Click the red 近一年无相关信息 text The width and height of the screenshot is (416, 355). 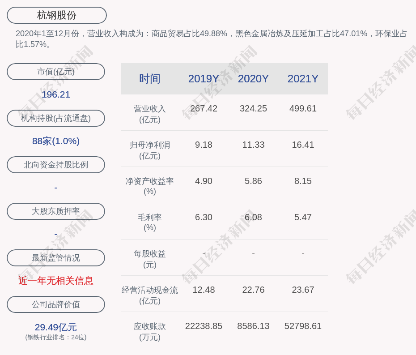56,281
